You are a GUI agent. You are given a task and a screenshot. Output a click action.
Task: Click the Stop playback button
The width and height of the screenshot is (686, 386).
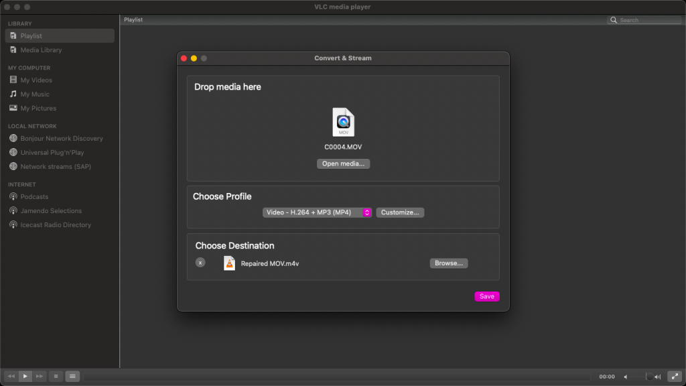(x=56, y=377)
